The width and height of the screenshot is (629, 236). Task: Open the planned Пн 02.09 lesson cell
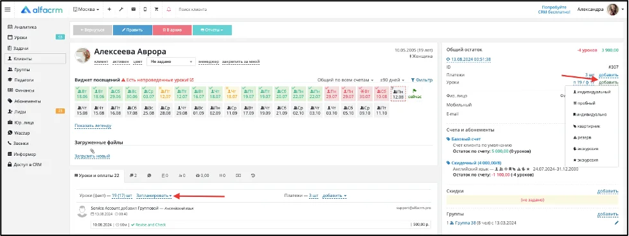pyautogui.click(x=215, y=110)
